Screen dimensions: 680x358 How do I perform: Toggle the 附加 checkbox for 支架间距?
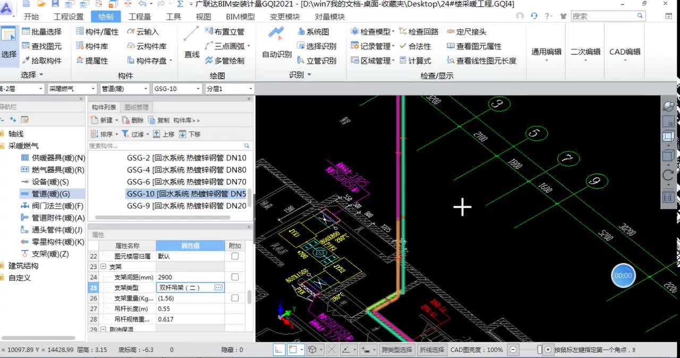tap(235, 277)
